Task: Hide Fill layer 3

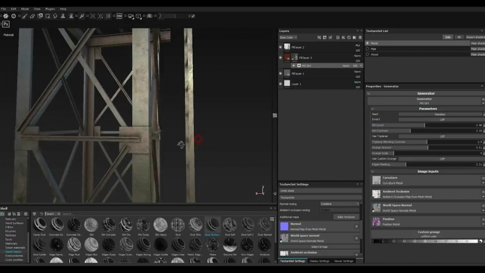Action: point(281,58)
